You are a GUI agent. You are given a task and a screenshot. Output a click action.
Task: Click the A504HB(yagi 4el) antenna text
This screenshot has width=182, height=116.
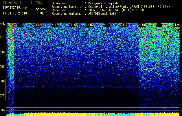pyautogui.click(x=102, y=14)
